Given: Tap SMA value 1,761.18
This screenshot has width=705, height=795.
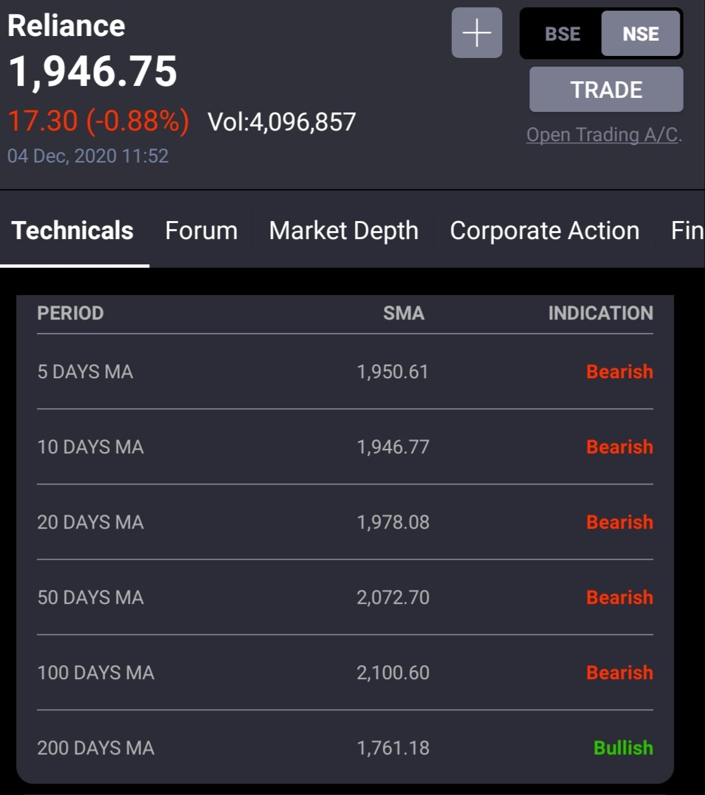Looking at the screenshot, I should (x=393, y=748).
